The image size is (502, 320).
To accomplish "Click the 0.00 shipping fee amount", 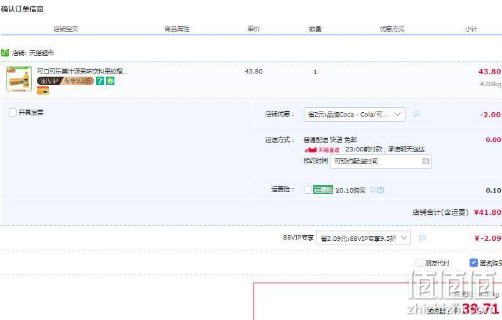I will point(493,139).
